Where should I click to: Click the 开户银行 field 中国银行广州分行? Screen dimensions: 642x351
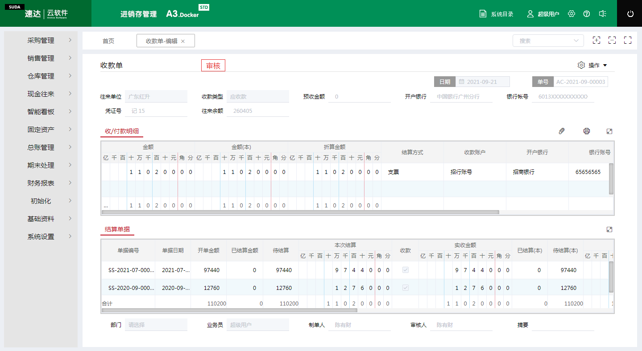point(461,96)
